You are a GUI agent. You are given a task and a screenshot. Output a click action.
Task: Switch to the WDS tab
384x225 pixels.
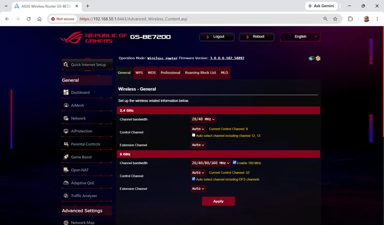pyautogui.click(x=152, y=73)
